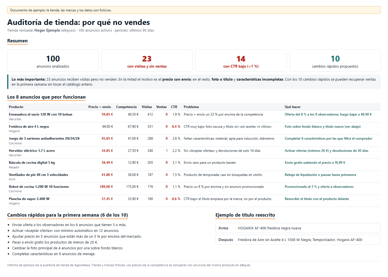The height and width of the screenshot is (277, 388).
Task: Select the 'Antes' title example box
Action: [298, 228]
